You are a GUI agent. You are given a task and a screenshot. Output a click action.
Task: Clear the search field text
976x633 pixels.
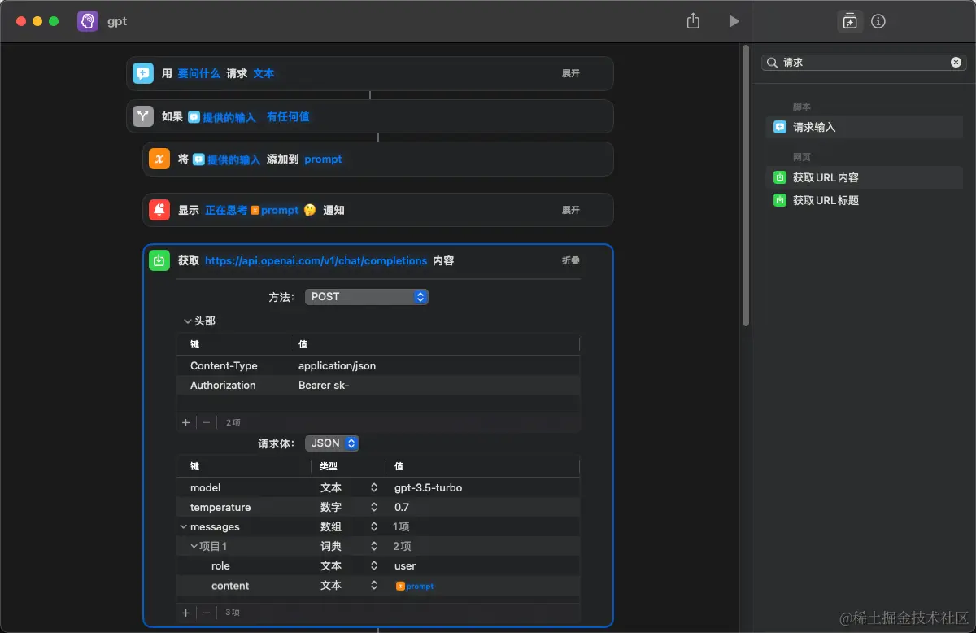(956, 62)
